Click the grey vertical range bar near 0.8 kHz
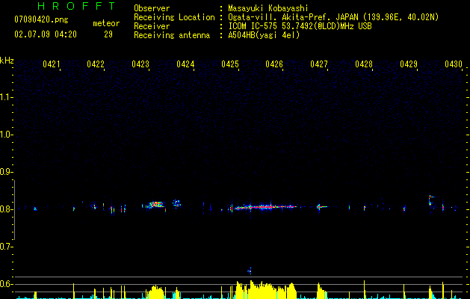 (x=14, y=210)
